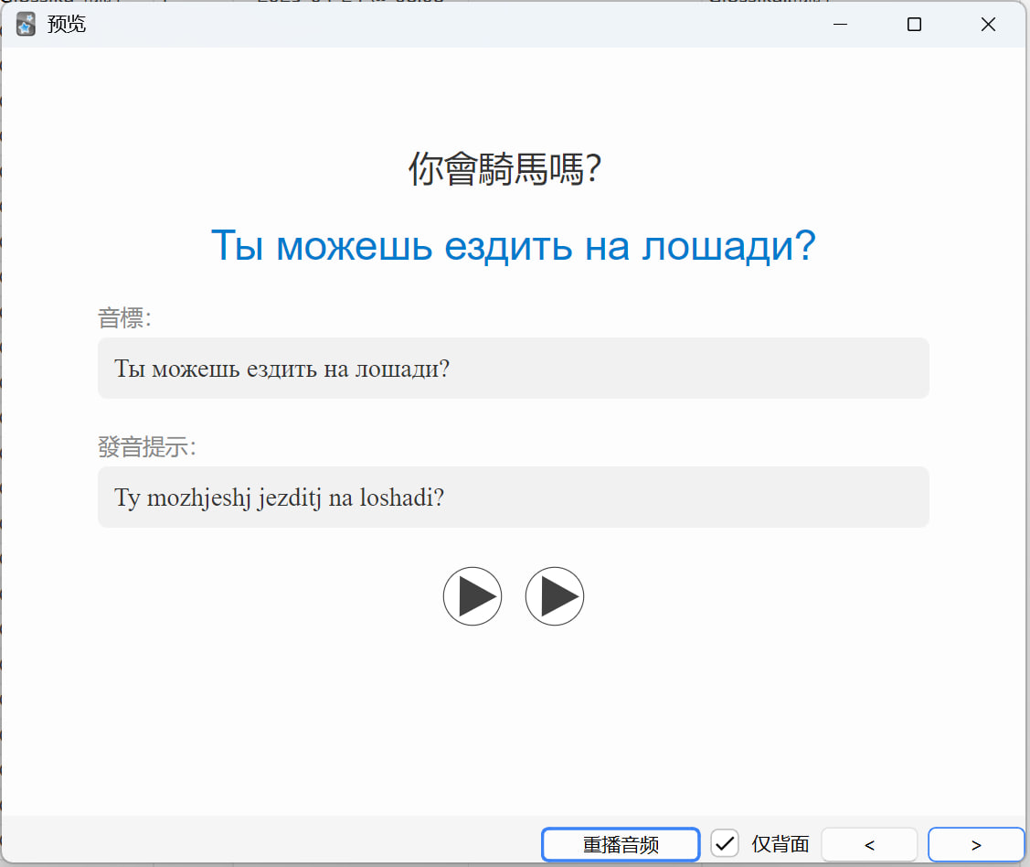This screenshot has width=1030, height=867.
Task: Close the 预览 preview window
Action: click(988, 25)
